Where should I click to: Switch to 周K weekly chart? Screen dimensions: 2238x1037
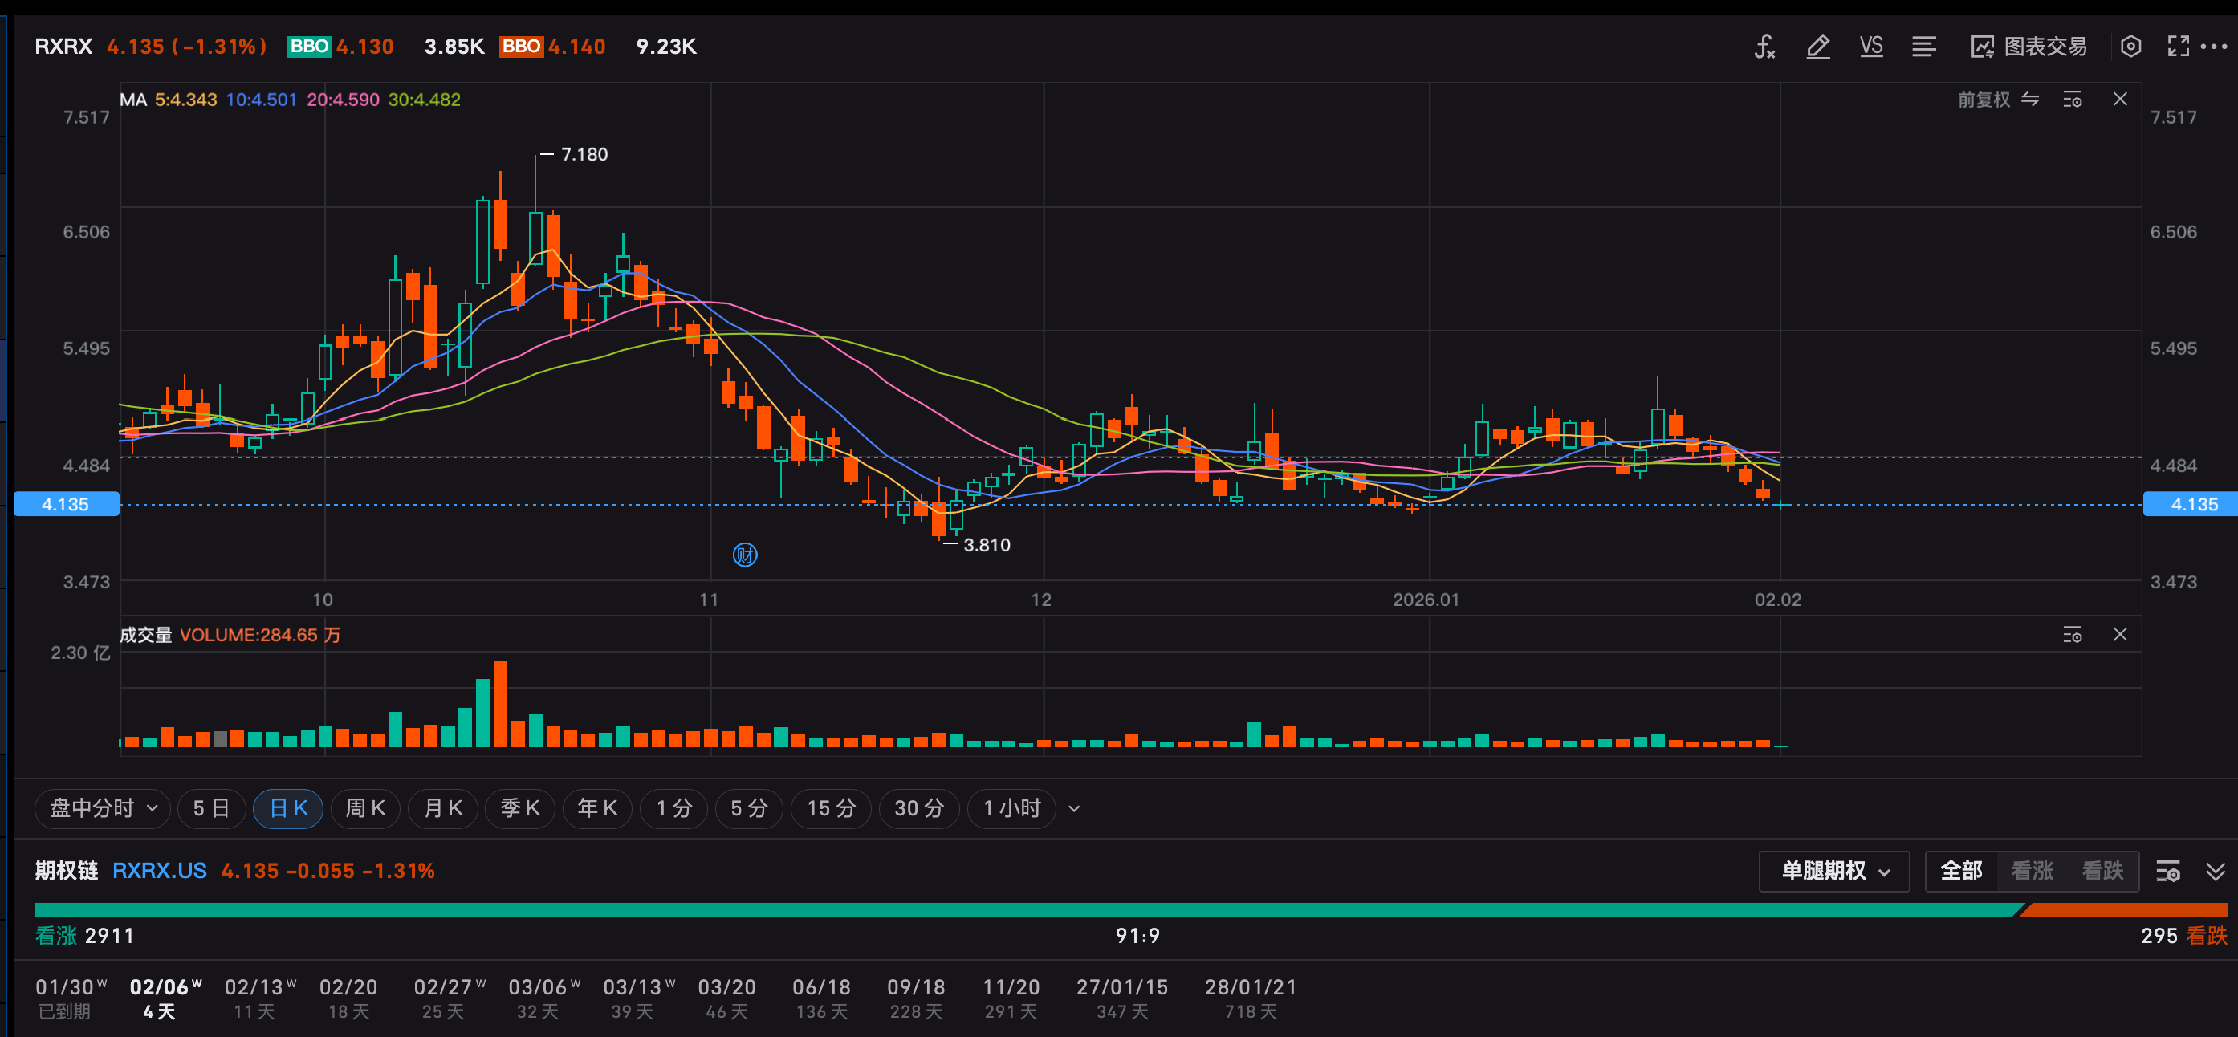[x=365, y=808]
